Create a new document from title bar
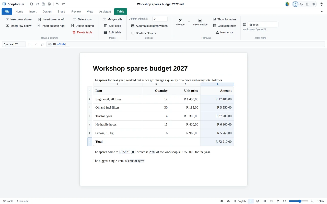Viewport: 327px width, 204px height. tap(31, 4)
